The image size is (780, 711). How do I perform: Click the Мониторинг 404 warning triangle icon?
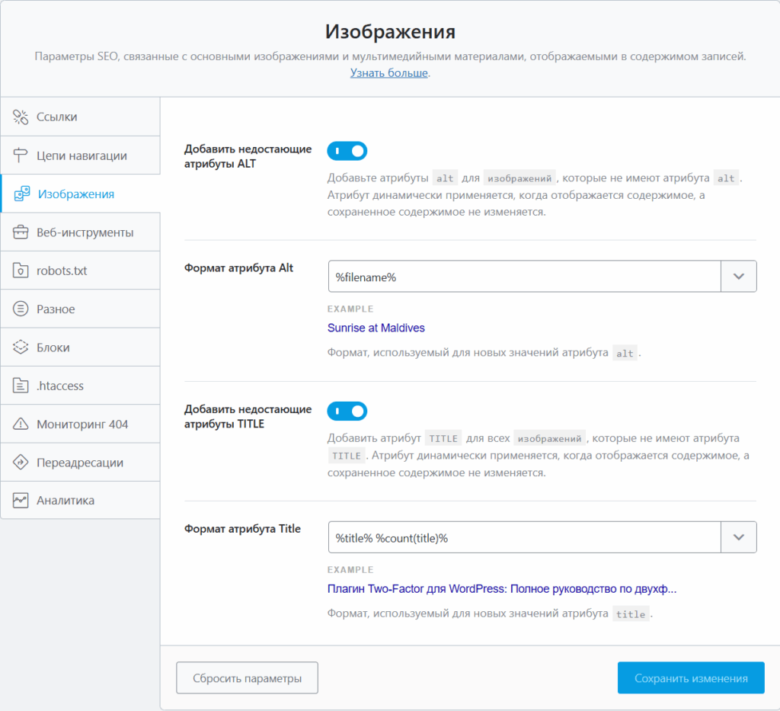pyautogui.click(x=21, y=424)
